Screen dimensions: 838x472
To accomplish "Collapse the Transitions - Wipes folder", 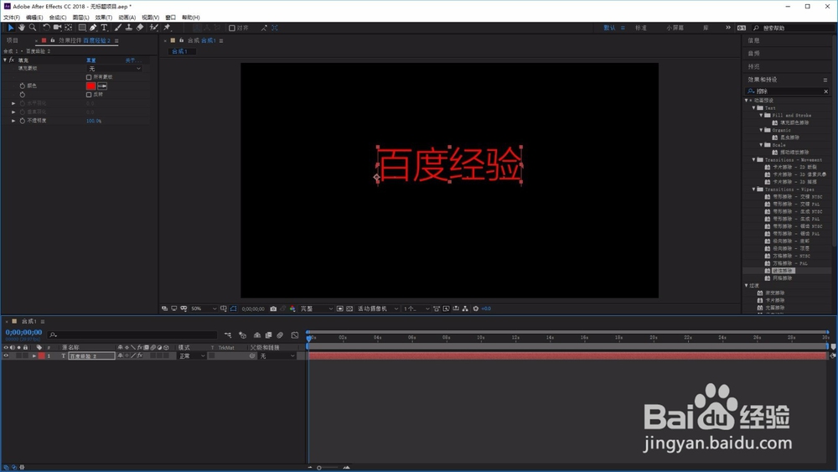I will (754, 189).
